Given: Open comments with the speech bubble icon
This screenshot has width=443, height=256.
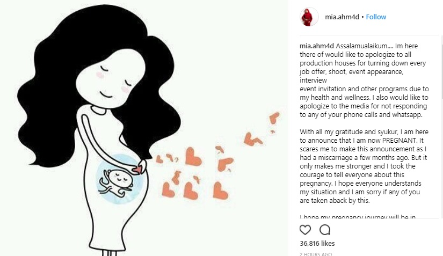Looking at the screenshot, I should click(x=325, y=230).
